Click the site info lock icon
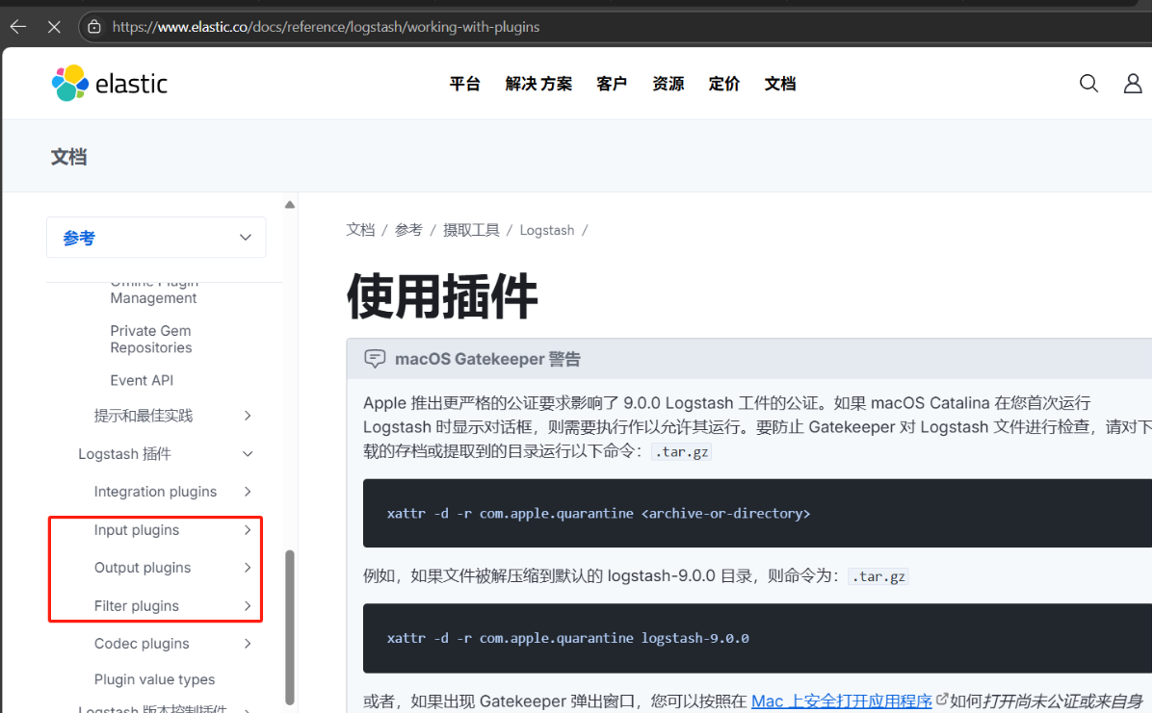The width and height of the screenshot is (1153, 713). pos(94,27)
